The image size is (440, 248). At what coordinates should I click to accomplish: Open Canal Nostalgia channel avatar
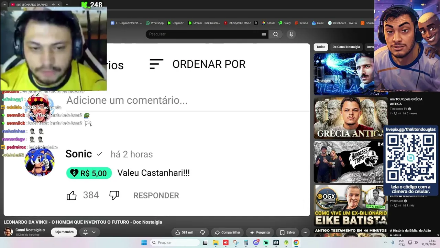[8, 232]
